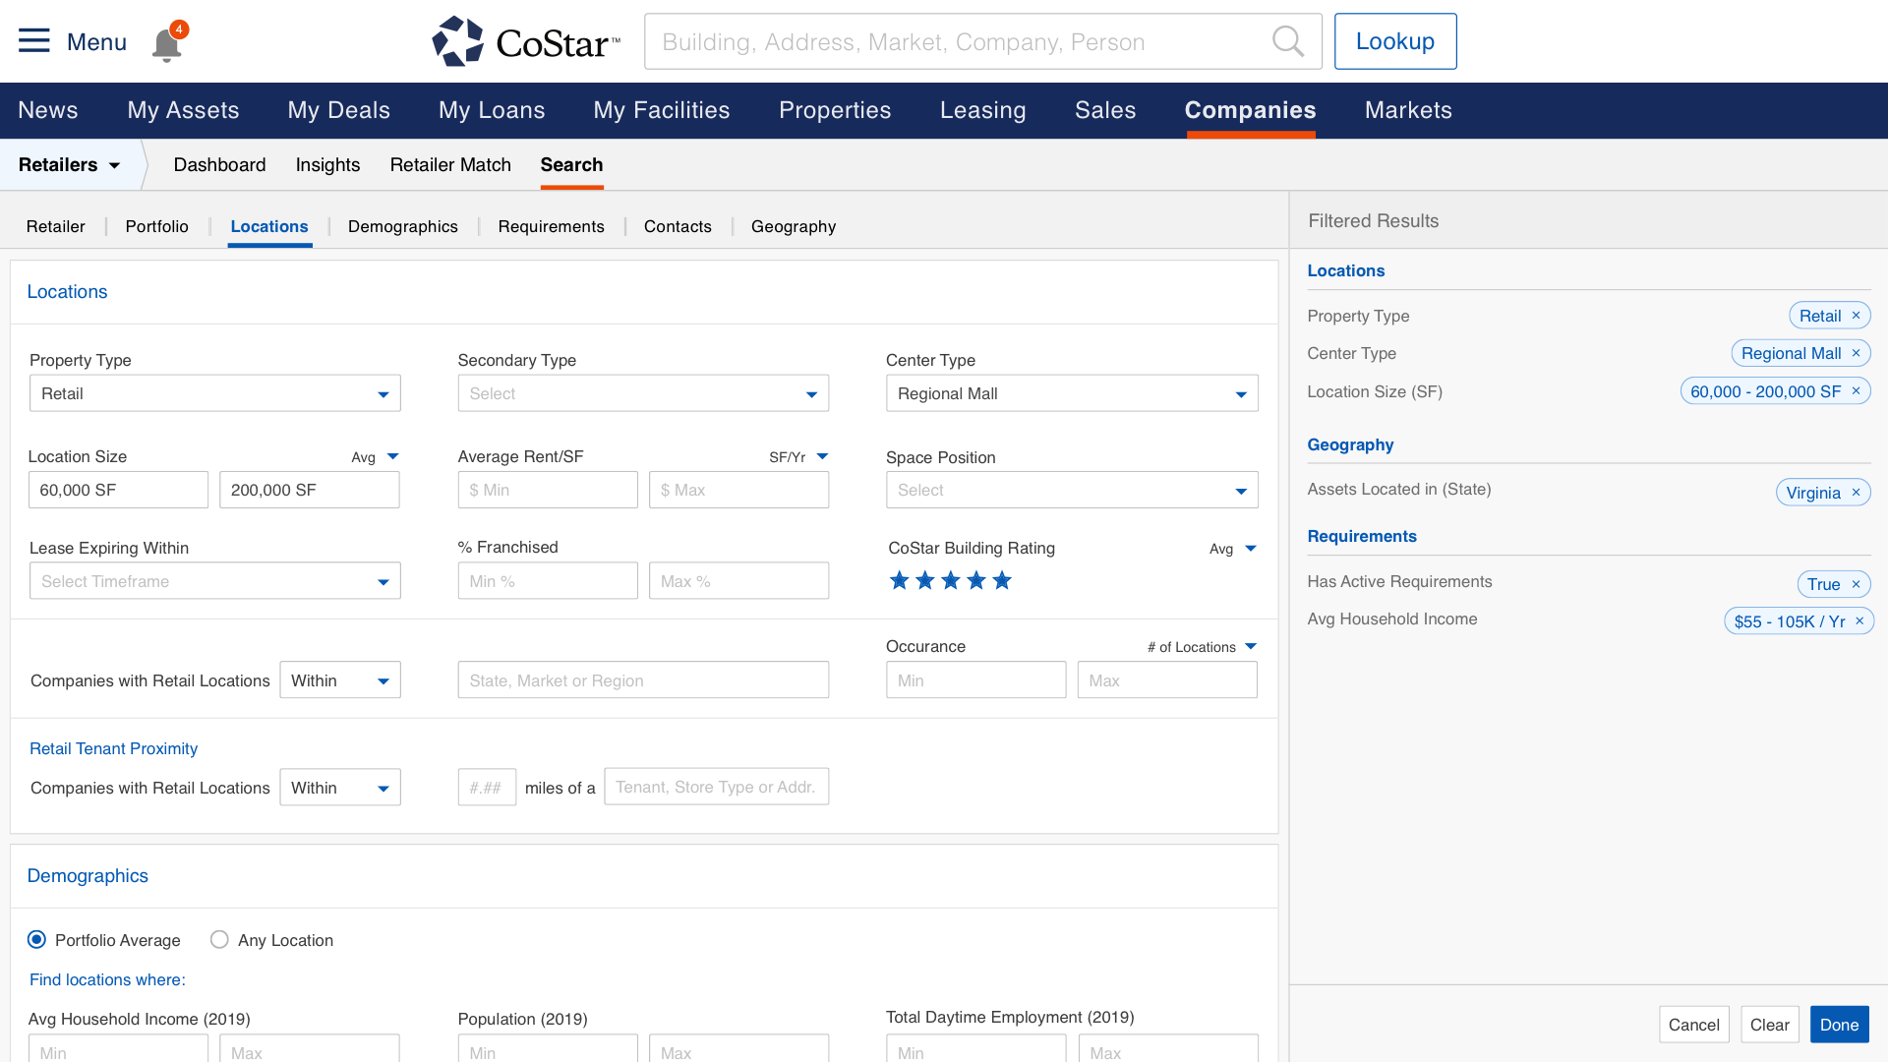Set CoStar Building Rating to two stars

click(x=924, y=580)
